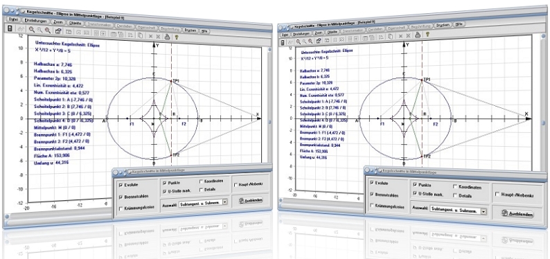Screen dimensions: 550x259
Task: Enable Details checkbox in left dialog
Action: [x=202, y=189]
